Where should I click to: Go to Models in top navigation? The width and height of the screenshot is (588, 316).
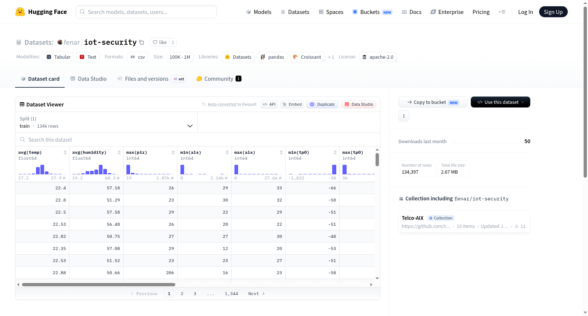click(x=259, y=12)
